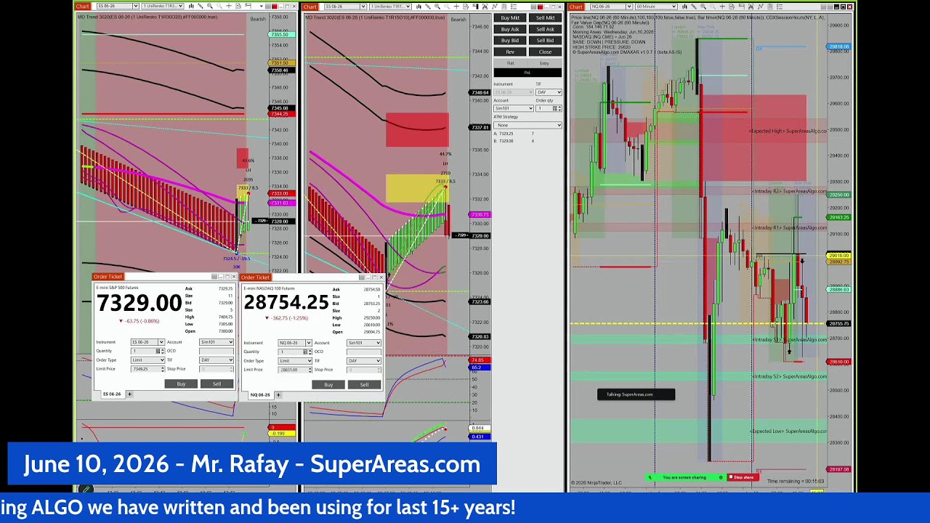Screen dimensions: 930x523
Task: Click Buy Ask in chart trader
Action: tap(510, 29)
